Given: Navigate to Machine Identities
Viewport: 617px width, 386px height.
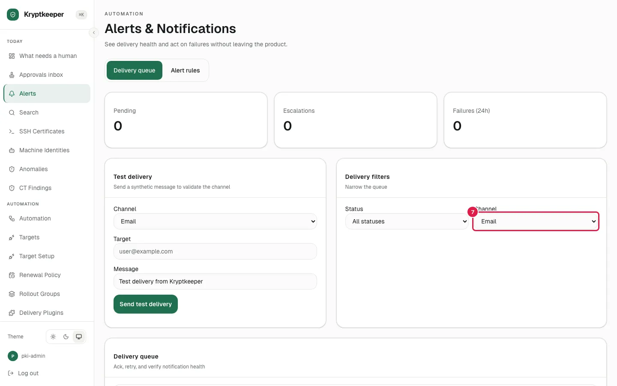Looking at the screenshot, I should tap(47, 150).
